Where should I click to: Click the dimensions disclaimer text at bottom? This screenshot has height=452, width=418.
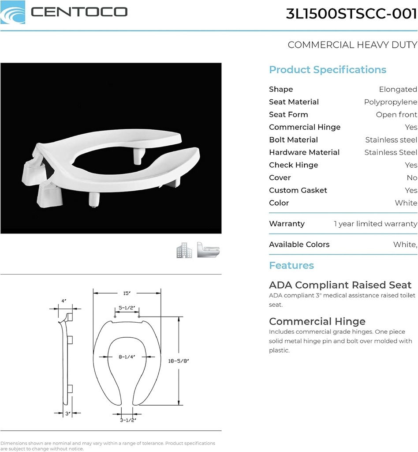[108, 446]
